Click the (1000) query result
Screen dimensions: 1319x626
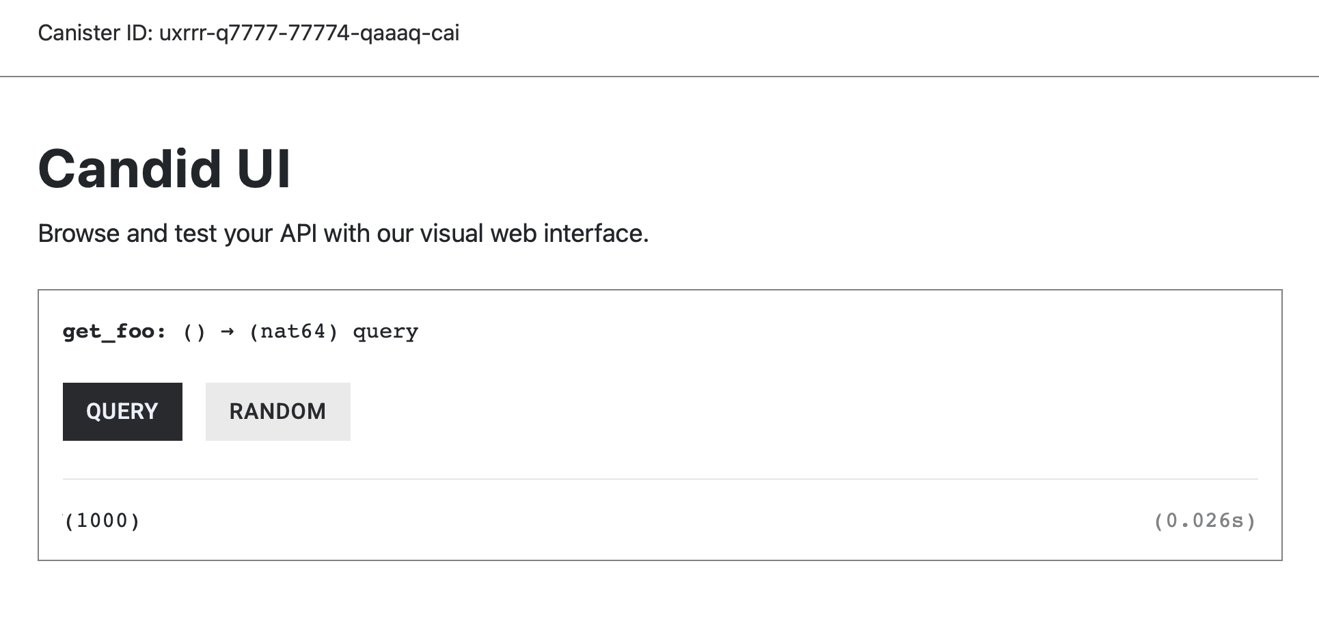(x=103, y=521)
